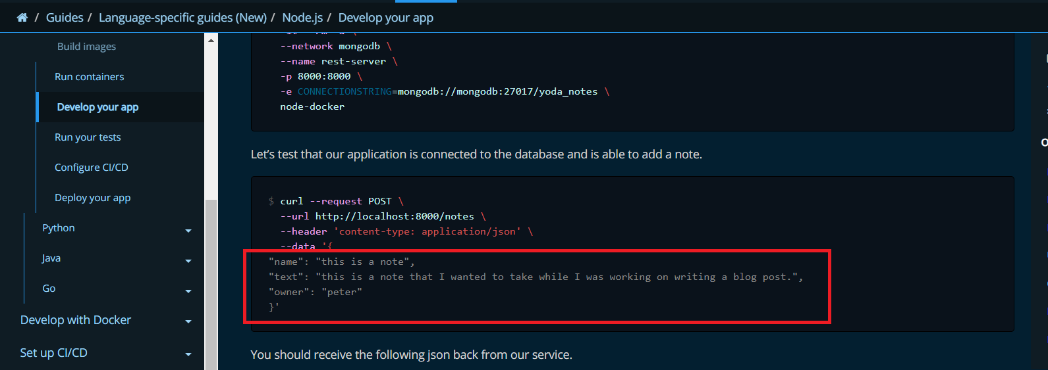
Task: Open the Java guide section
Action: pyautogui.click(x=51, y=258)
